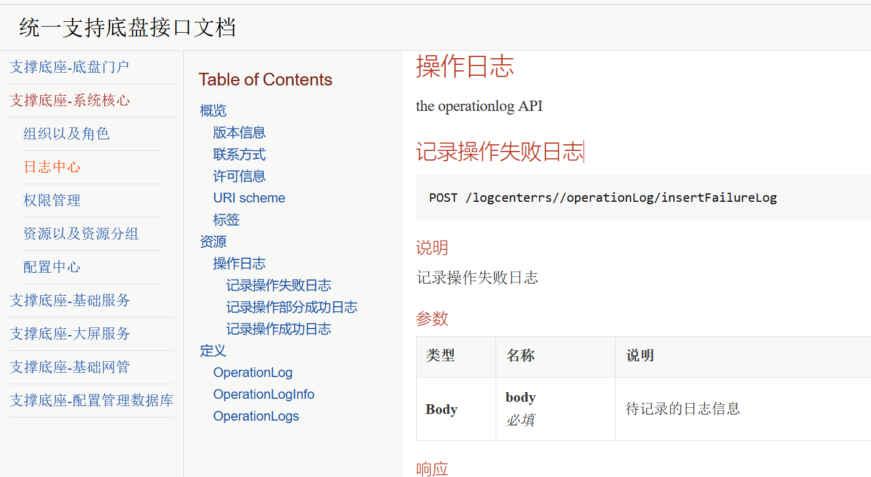
Task: Select 日志中心 in the sidebar
Action: point(52,167)
